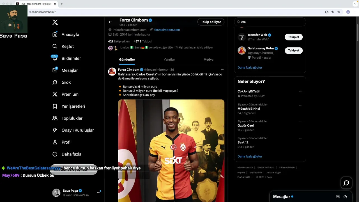Show more trends under Neler oluyor
359x202 pixels.
pos(250,157)
